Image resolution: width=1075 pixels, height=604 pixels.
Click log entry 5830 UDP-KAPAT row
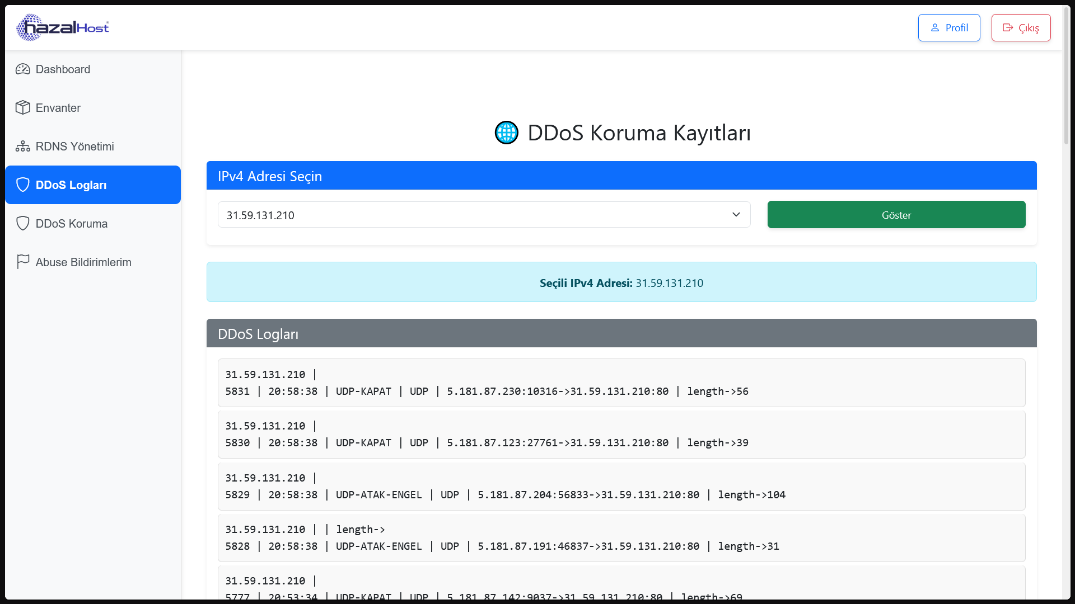[x=621, y=435]
